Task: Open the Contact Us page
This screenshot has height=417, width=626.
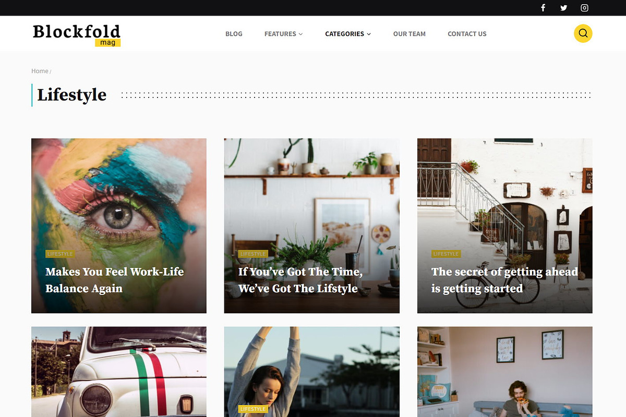Action: point(467,34)
